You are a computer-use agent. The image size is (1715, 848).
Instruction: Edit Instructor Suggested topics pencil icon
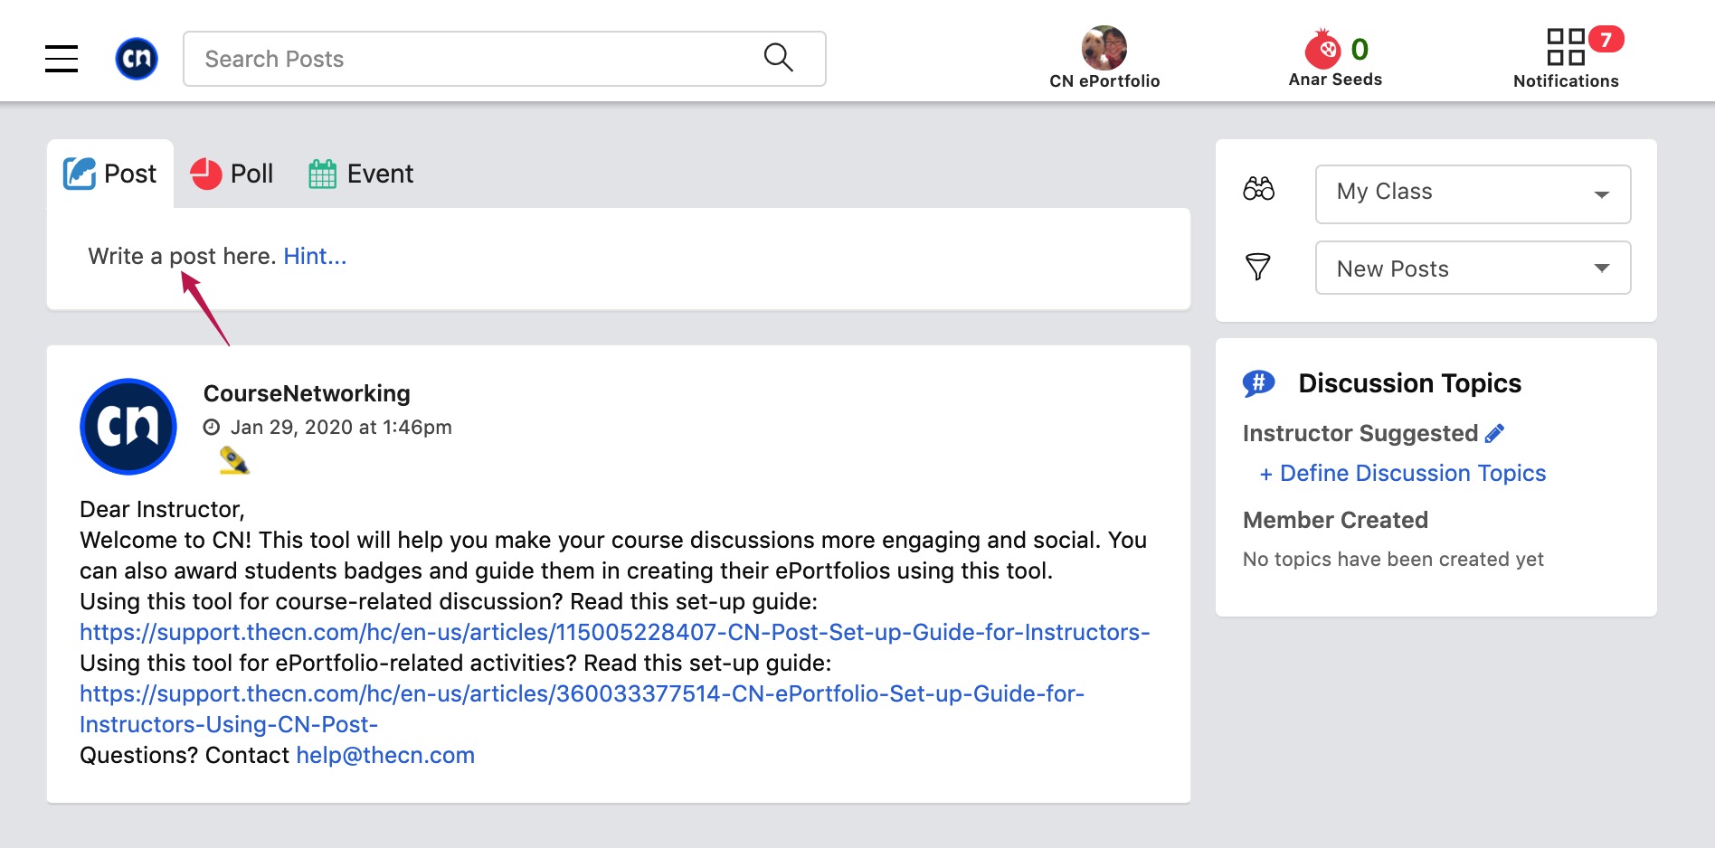click(1495, 433)
